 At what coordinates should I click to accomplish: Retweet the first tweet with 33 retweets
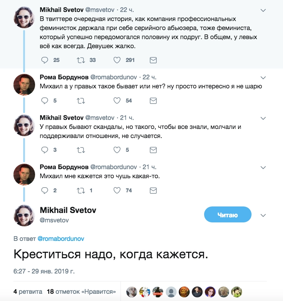pos(81,60)
